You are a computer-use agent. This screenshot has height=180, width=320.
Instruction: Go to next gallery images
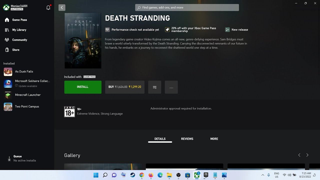307,155
